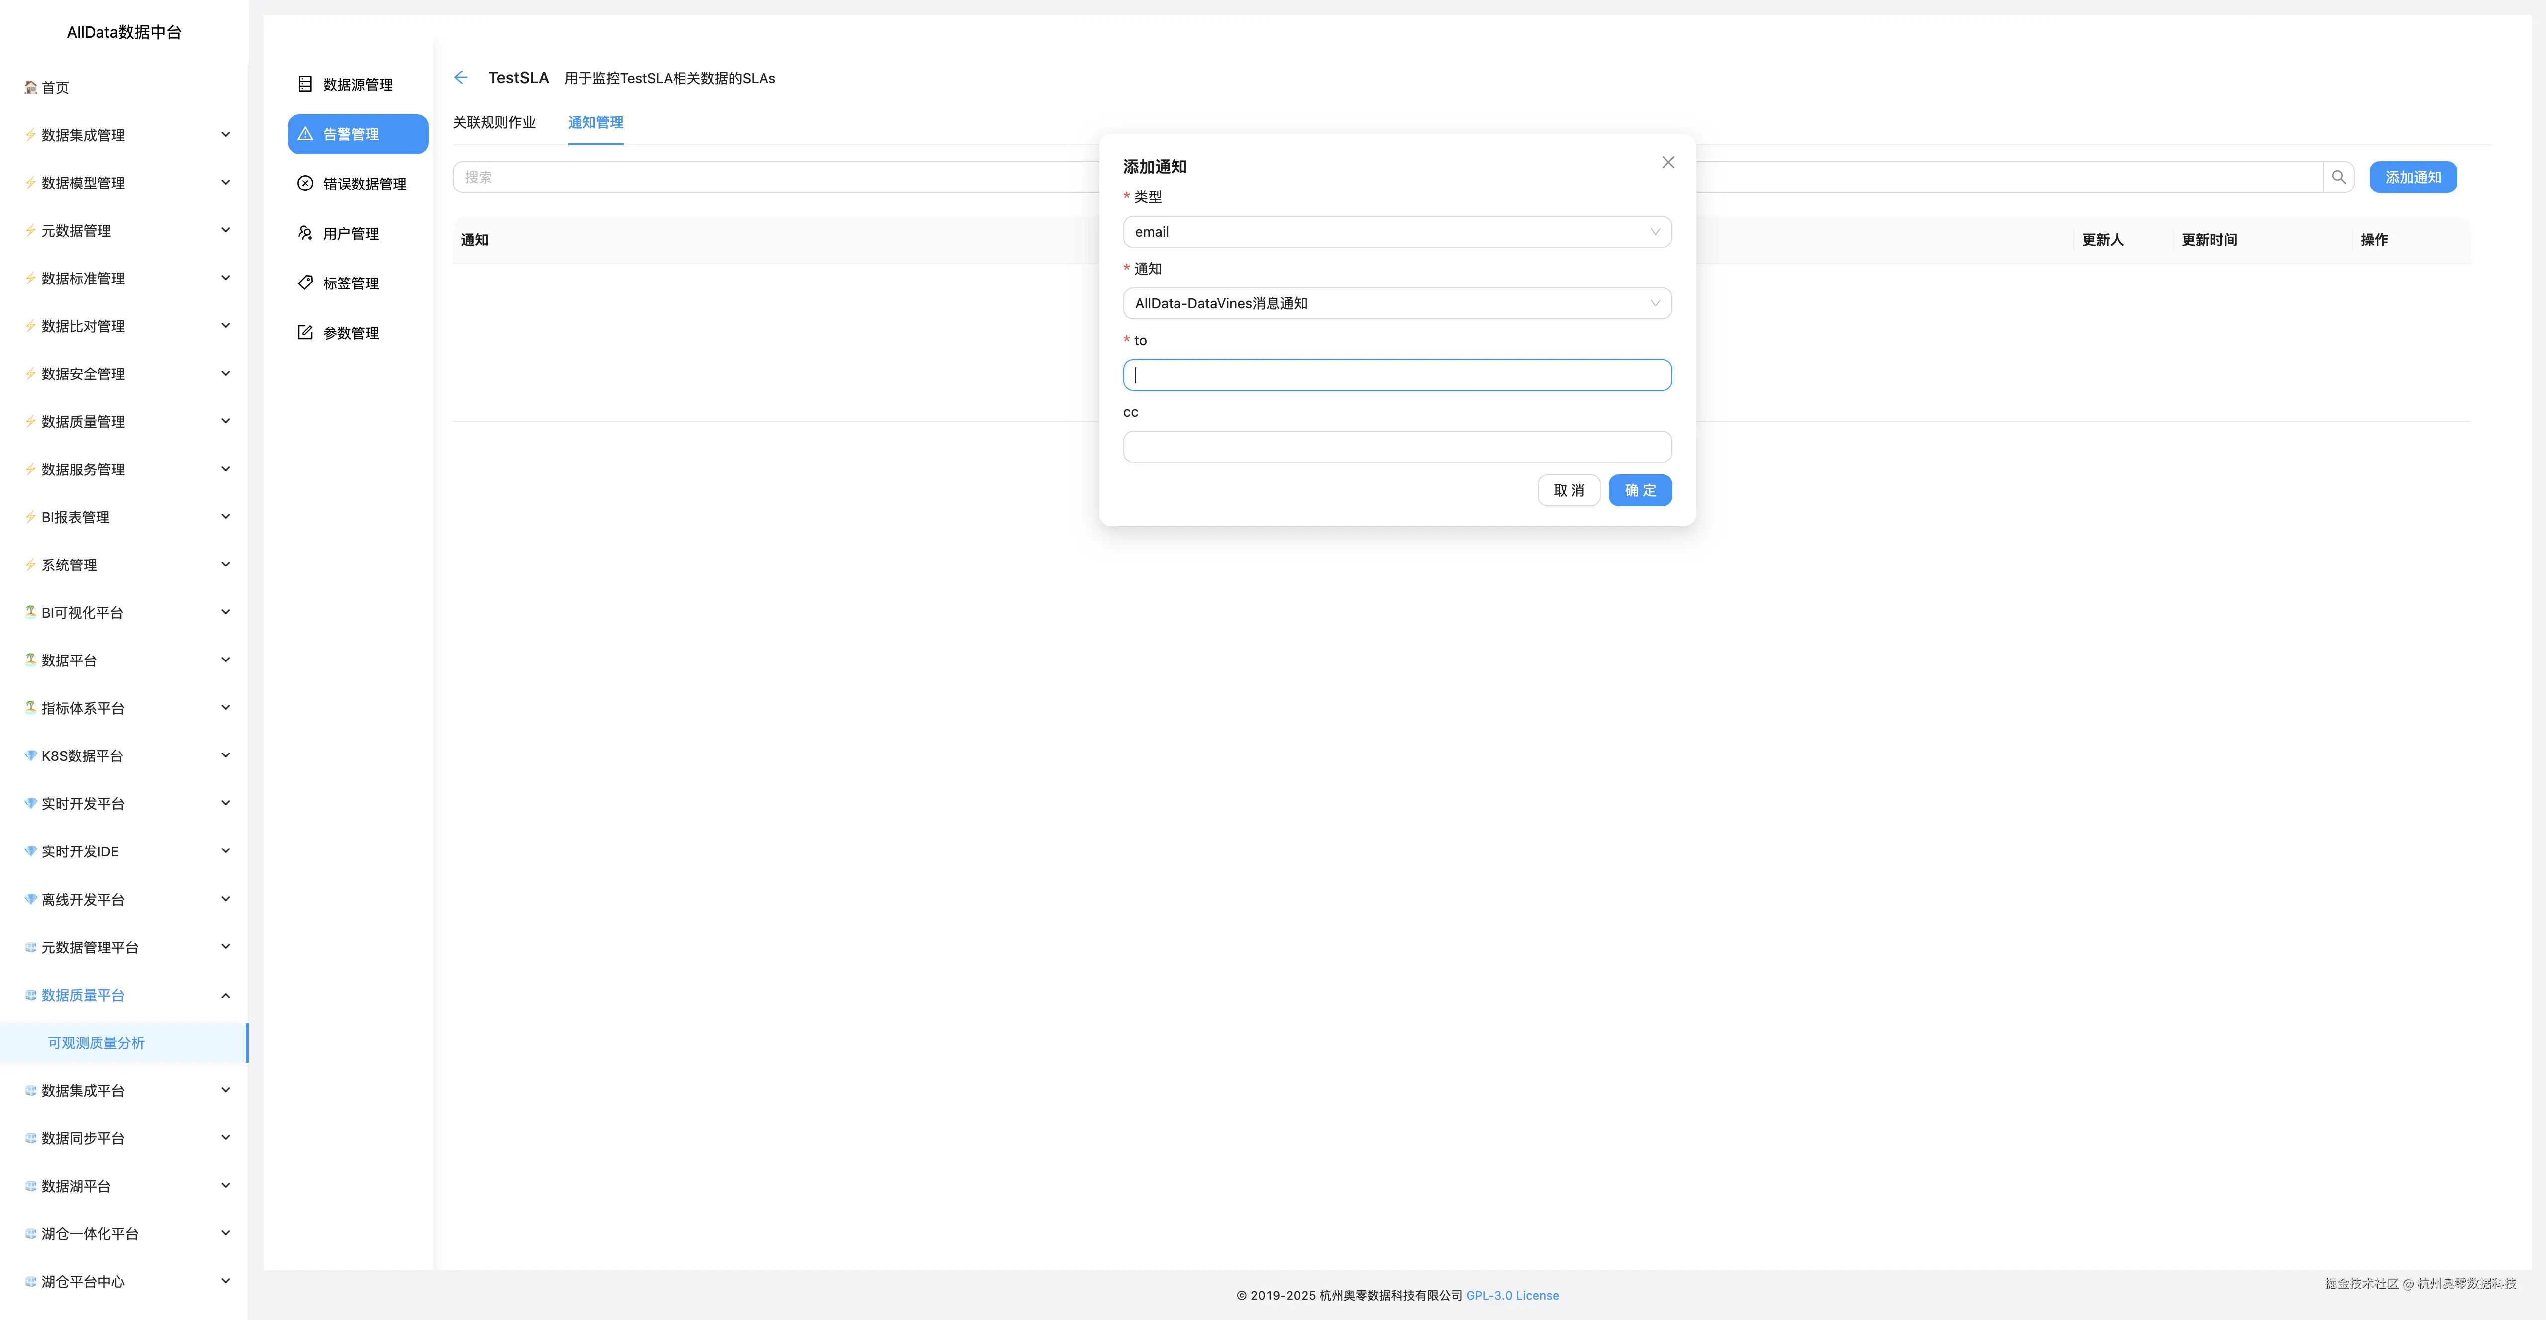2546x1320 pixels.
Task: Click the 确定 confirm button
Action: click(1639, 490)
